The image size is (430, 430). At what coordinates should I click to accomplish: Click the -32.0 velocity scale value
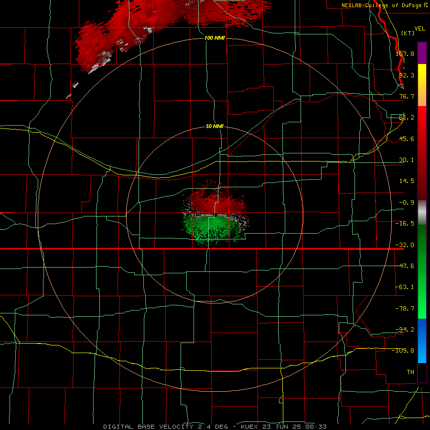click(x=405, y=245)
